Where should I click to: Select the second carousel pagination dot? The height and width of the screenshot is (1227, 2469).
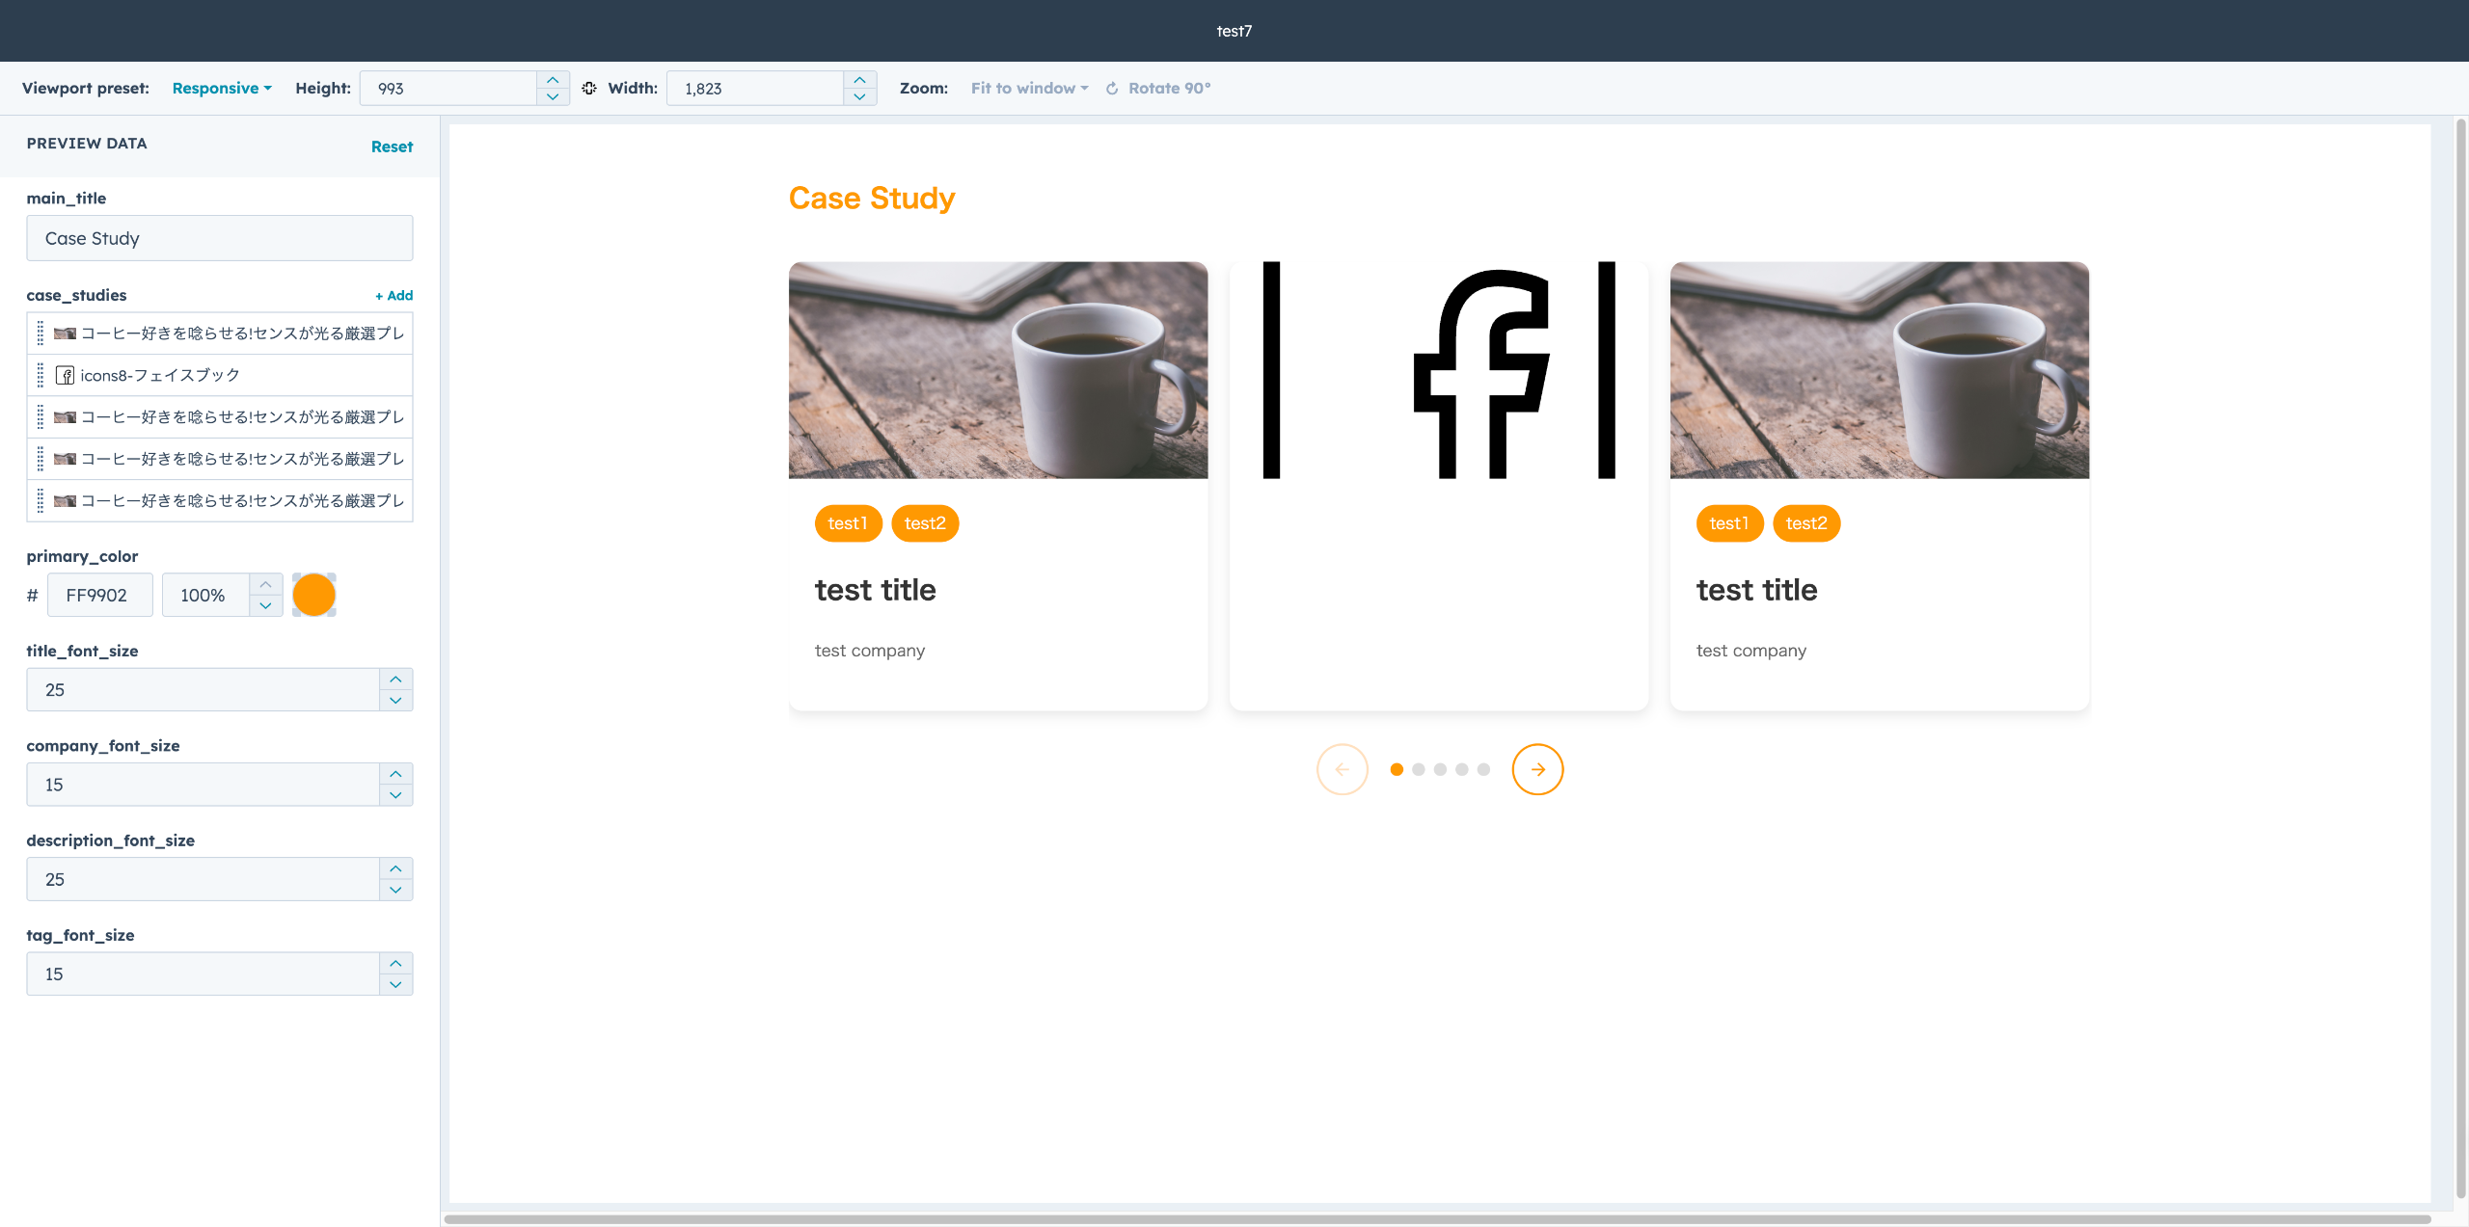coord(1418,769)
